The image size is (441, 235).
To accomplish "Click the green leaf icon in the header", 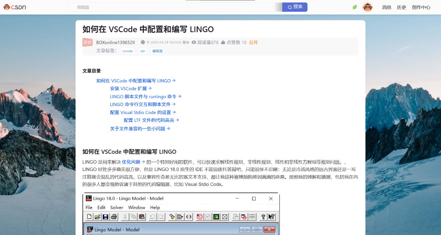I will [x=355, y=7].
